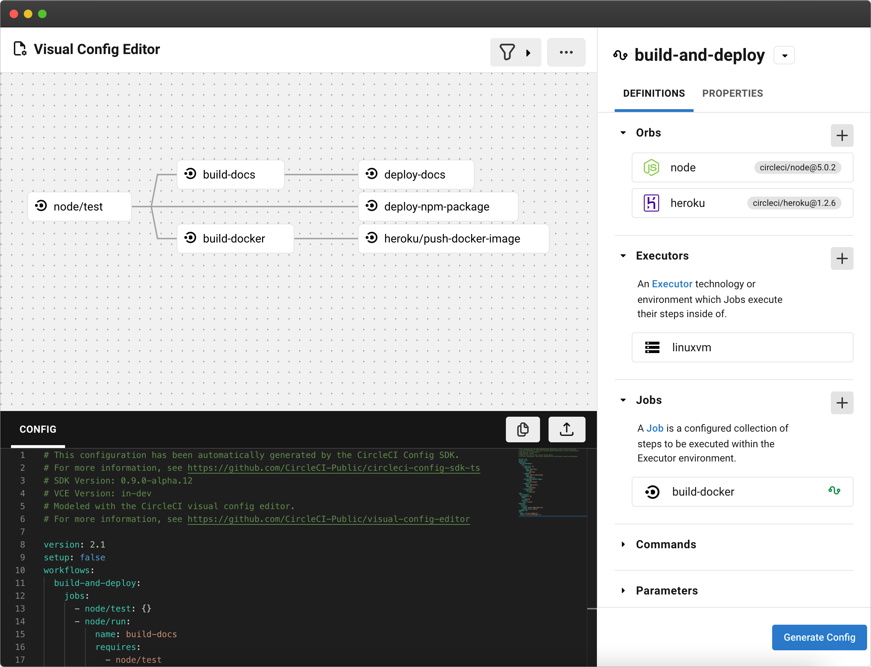Click the 'workflows:' code line
Image resolution: width=871 pixels, height=667 pixels.
[x=69, y=570]
